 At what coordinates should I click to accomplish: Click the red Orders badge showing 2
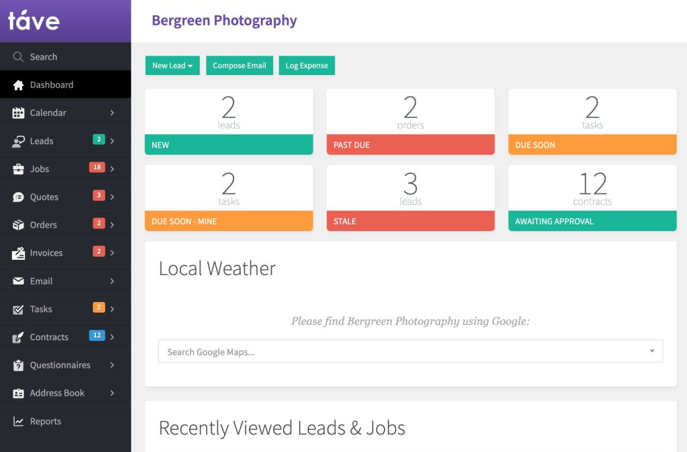point(99,223)
